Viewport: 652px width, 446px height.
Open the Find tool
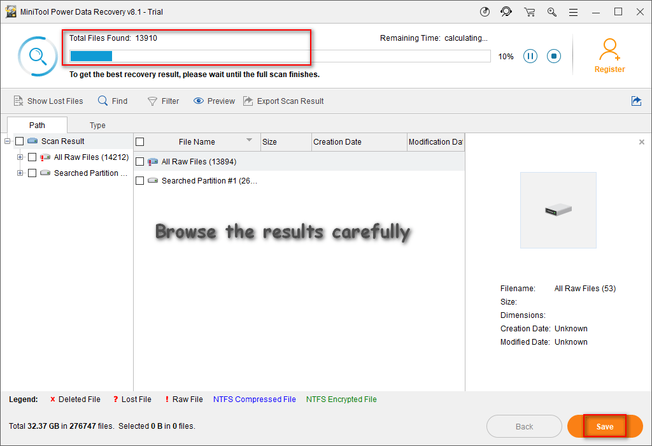click(x=113, y=101)
